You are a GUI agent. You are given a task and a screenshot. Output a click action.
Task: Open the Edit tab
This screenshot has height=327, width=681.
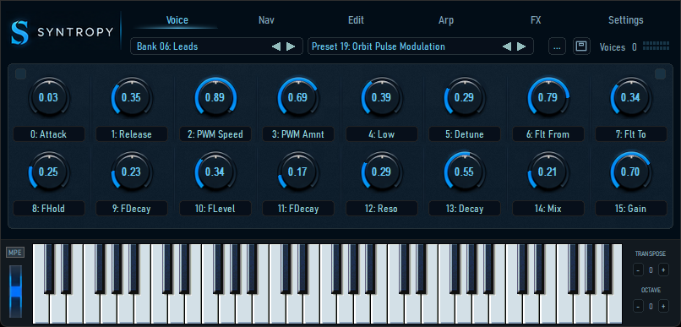pyautogui.click(x=357, y=20)
